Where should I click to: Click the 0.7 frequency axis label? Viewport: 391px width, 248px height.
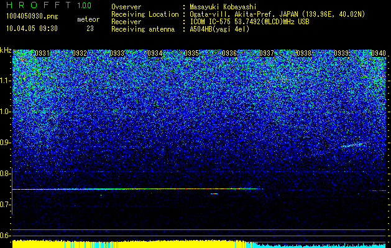tap(5, 205)
